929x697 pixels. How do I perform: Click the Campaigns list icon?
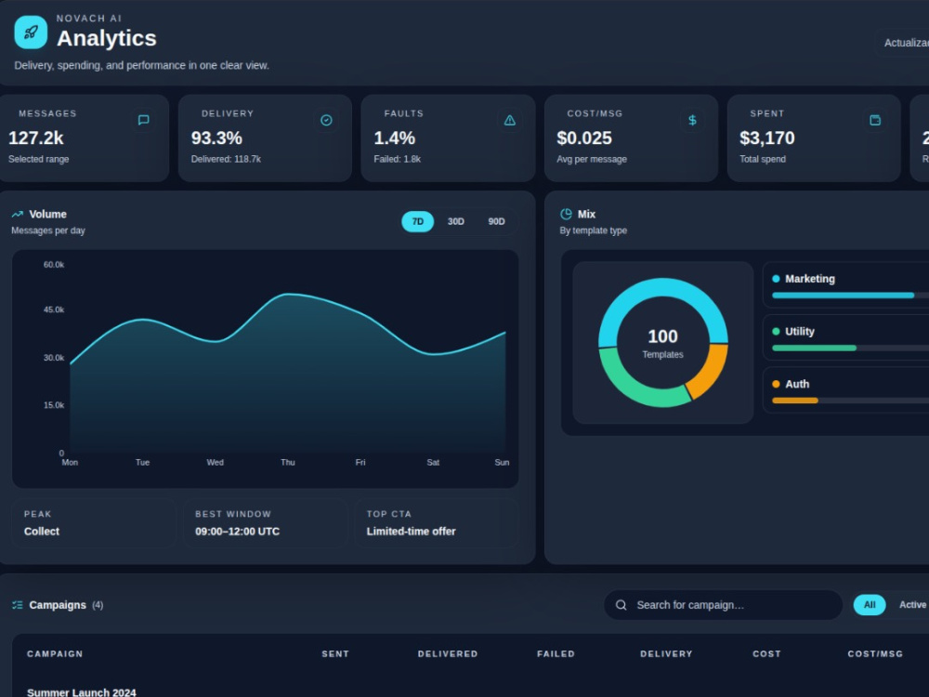[17, 605]
